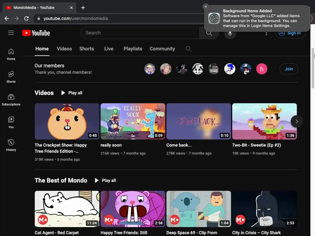Click the pink 'h' member avatar
315x236 pixels.
click(x=261, y=69)
